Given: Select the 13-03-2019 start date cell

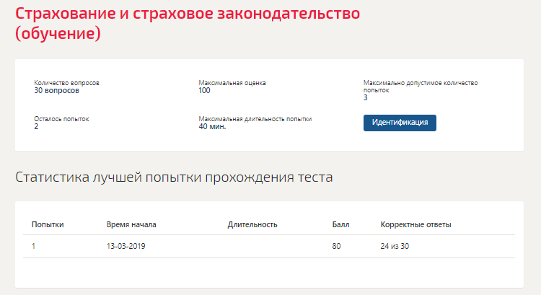Looking at the screenshot, I should click(x=126, y=247).
